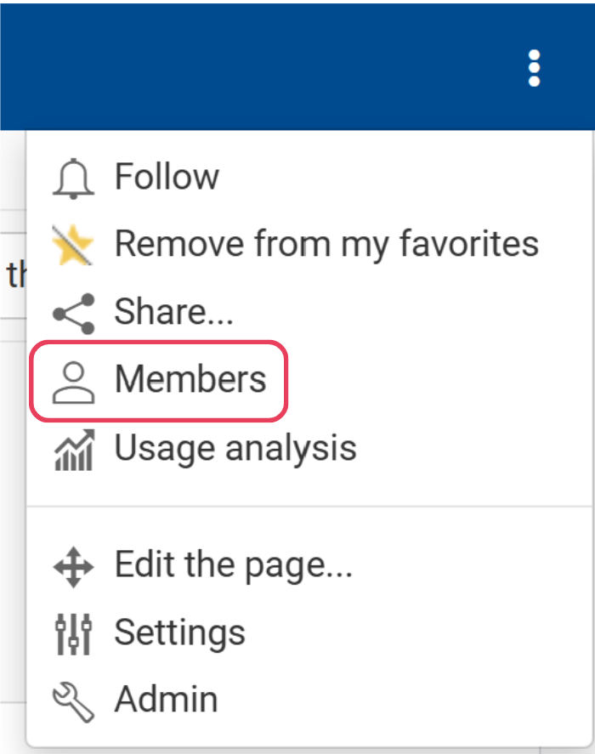This screenshot has height=754, width=595.
Task: Open the Admin menu entry
Action: (166, 700)
